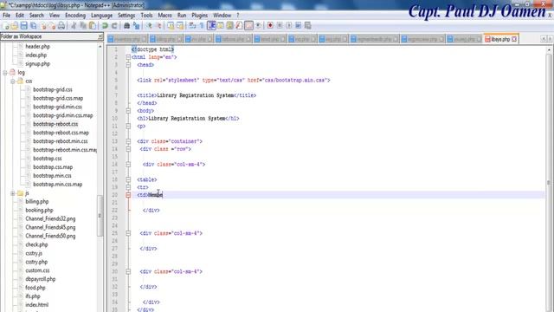Collapse the html fold marker on line 2
Screen dimensions: 554x312
128,57
